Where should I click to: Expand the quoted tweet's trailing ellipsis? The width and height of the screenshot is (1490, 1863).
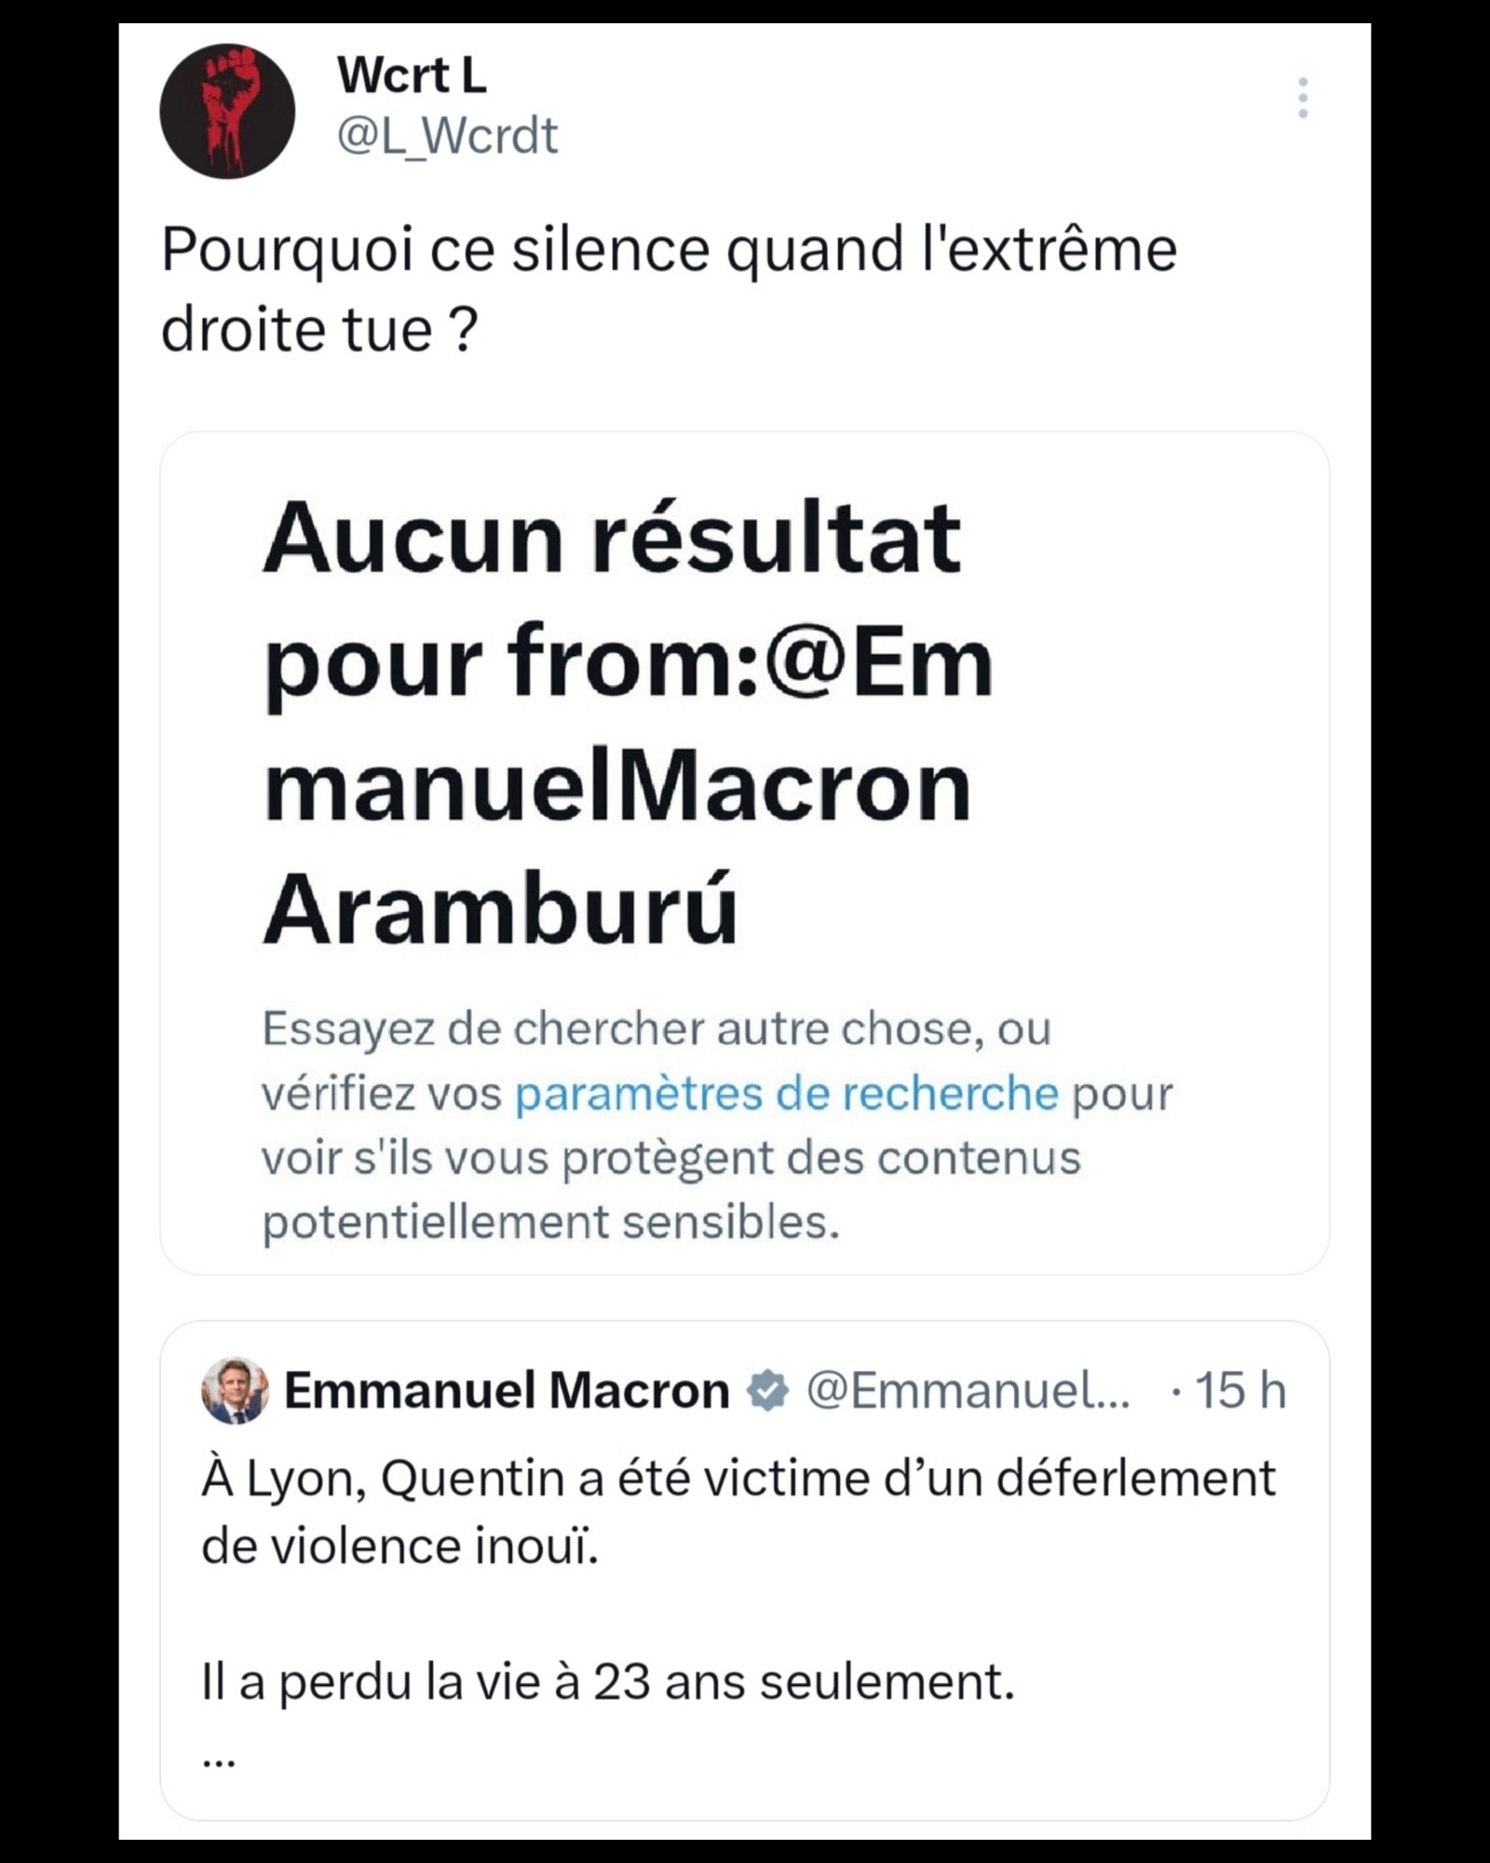click(219, 1761)
